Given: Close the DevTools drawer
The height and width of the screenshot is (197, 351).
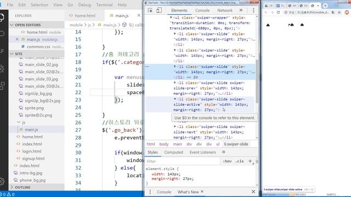Looking at the screenshot, I should coord(253,192).
